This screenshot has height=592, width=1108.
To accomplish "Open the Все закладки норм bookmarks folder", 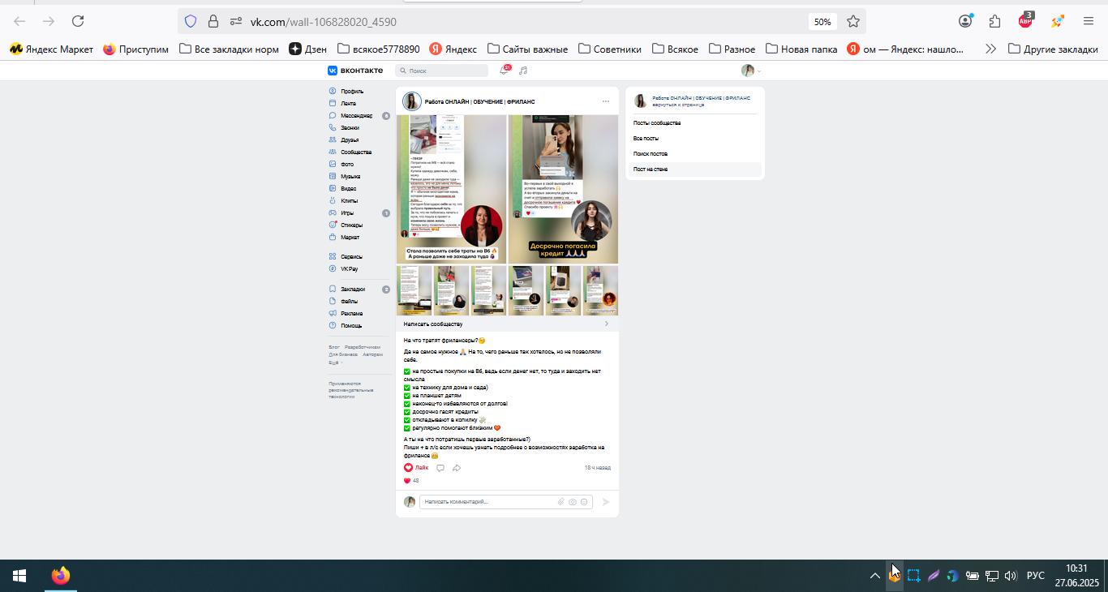I will pyautogui.click(x=229, y=49).
